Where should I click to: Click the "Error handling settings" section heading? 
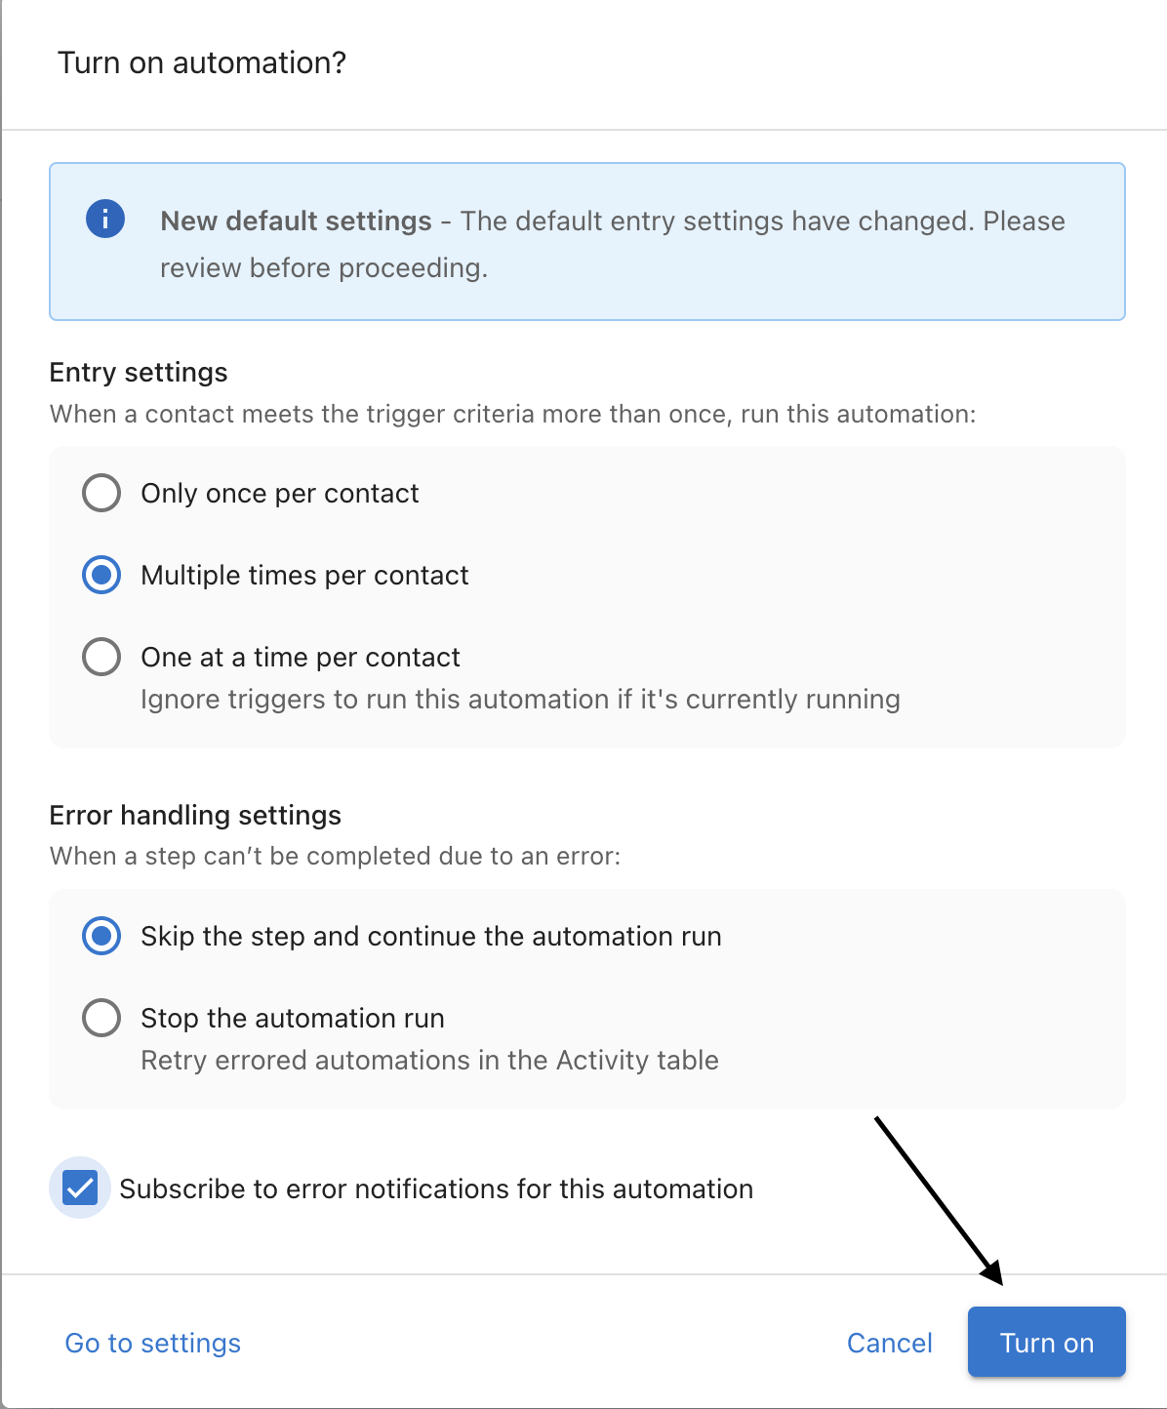click(195, 815)
